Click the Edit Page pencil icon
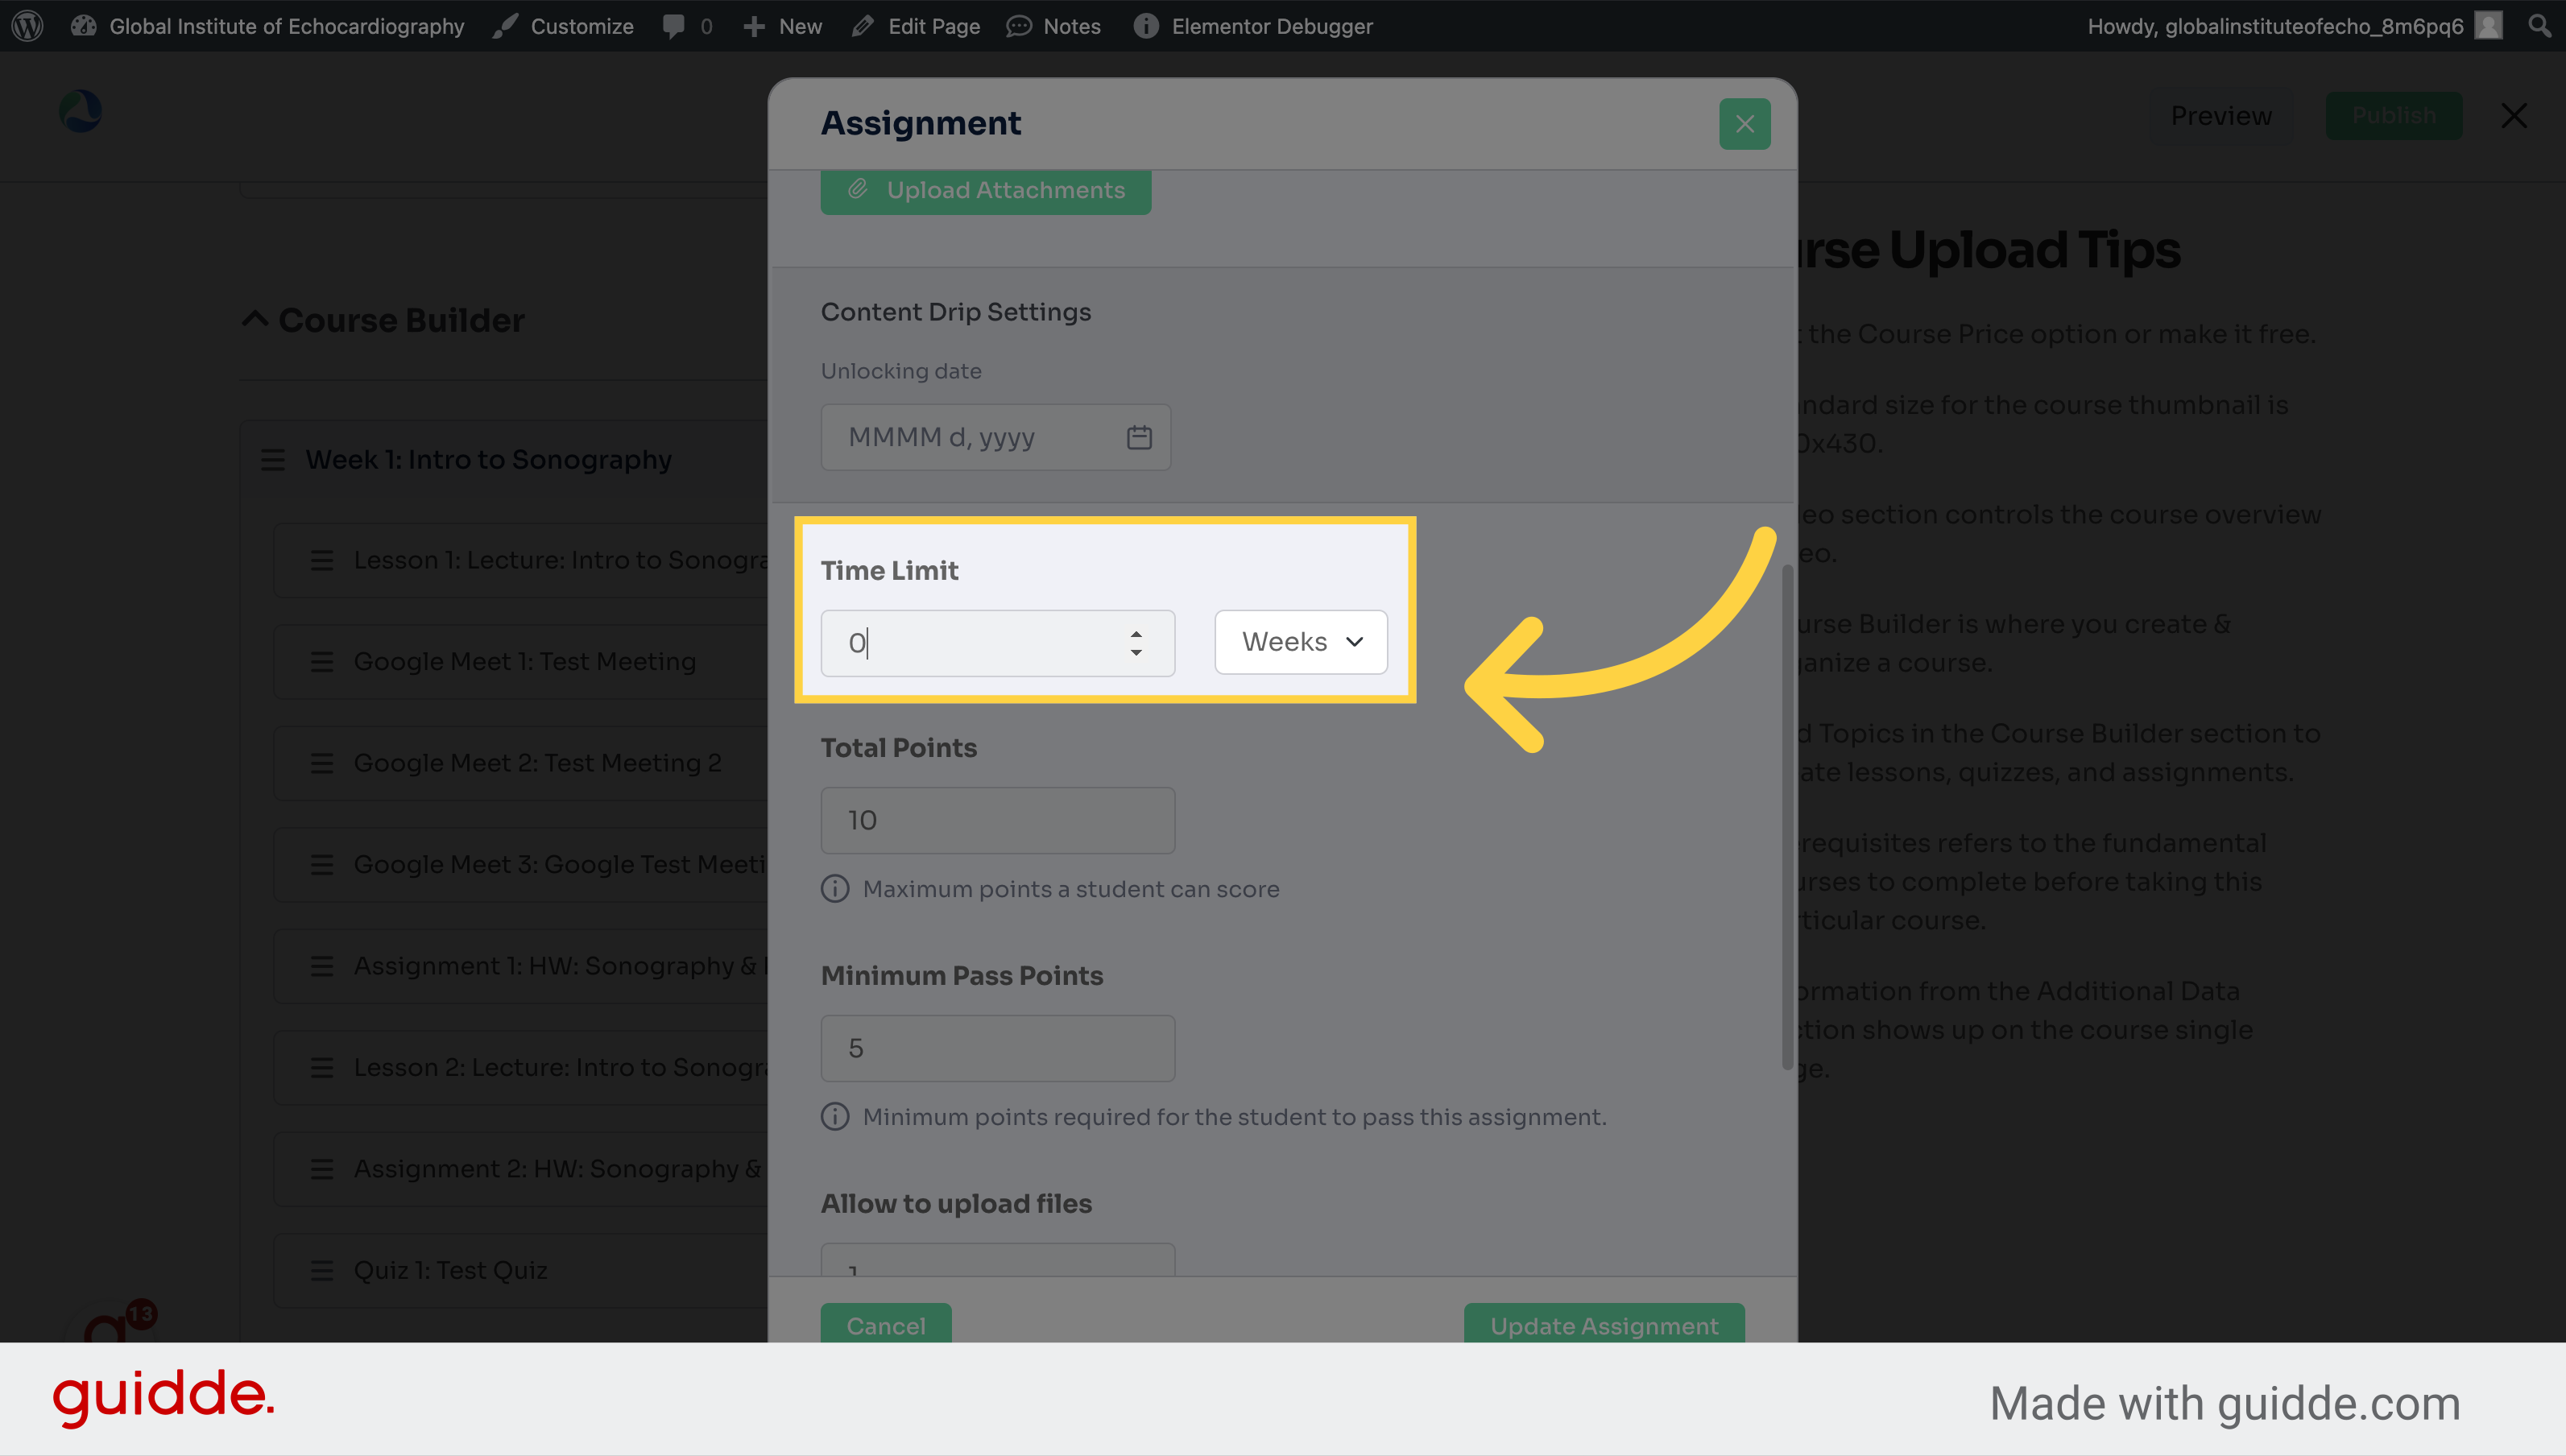 [862, 25]
